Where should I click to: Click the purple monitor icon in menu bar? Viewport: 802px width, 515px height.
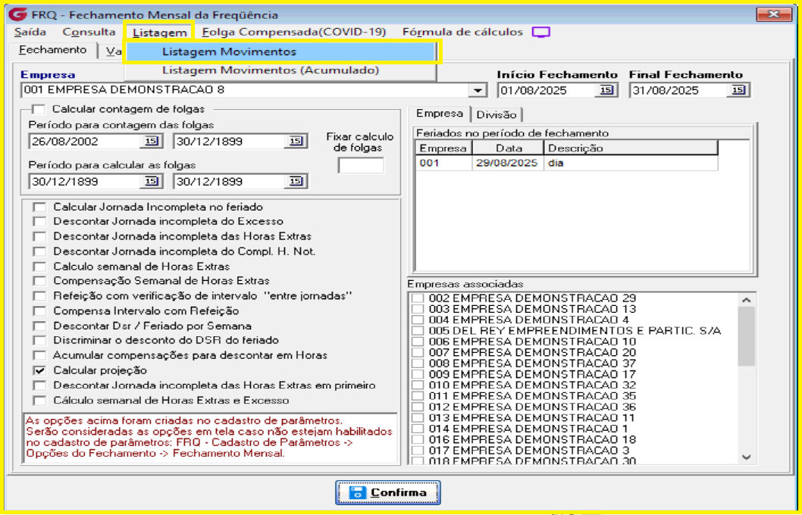[x=540, y=32]
